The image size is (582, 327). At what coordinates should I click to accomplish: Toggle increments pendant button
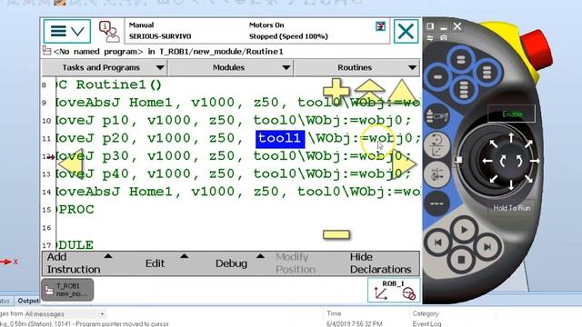[436, 203]
